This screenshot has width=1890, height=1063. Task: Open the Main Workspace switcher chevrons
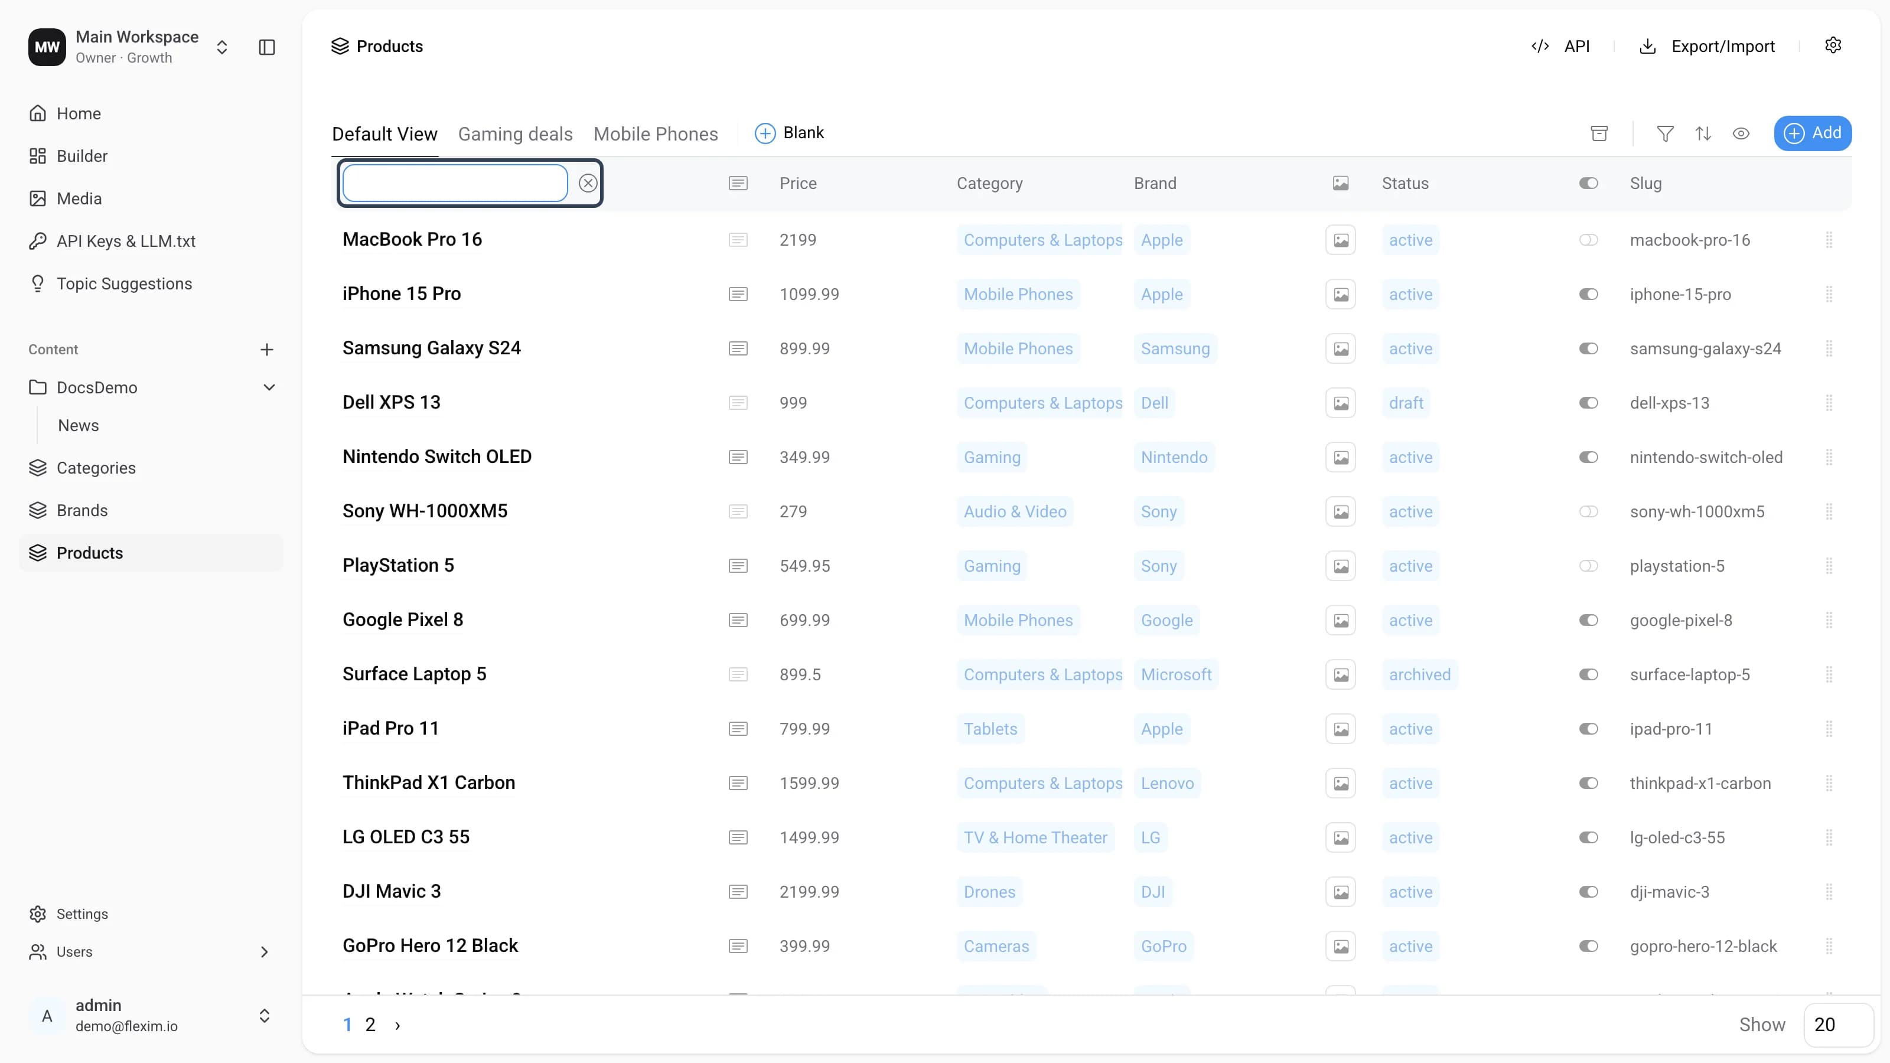[221, 47]
